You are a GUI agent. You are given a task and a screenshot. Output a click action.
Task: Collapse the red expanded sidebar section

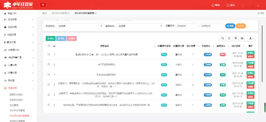(x=33, y=88)
